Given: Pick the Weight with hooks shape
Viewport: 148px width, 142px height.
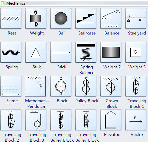Looking at the screenshot, I should (x=36, y=18).
